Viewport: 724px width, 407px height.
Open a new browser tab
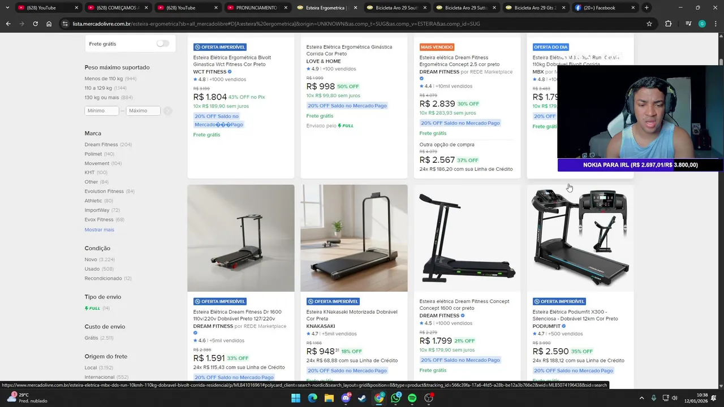point(647,8)
